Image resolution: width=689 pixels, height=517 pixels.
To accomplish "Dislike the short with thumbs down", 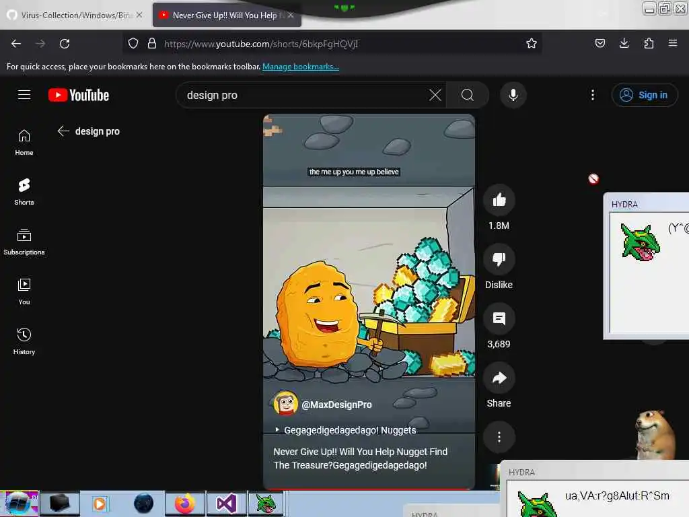I will click(499, 259).
